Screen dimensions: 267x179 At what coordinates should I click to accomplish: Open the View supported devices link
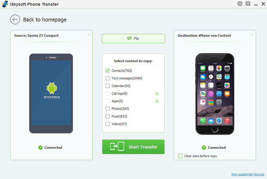tap(248, 174)
